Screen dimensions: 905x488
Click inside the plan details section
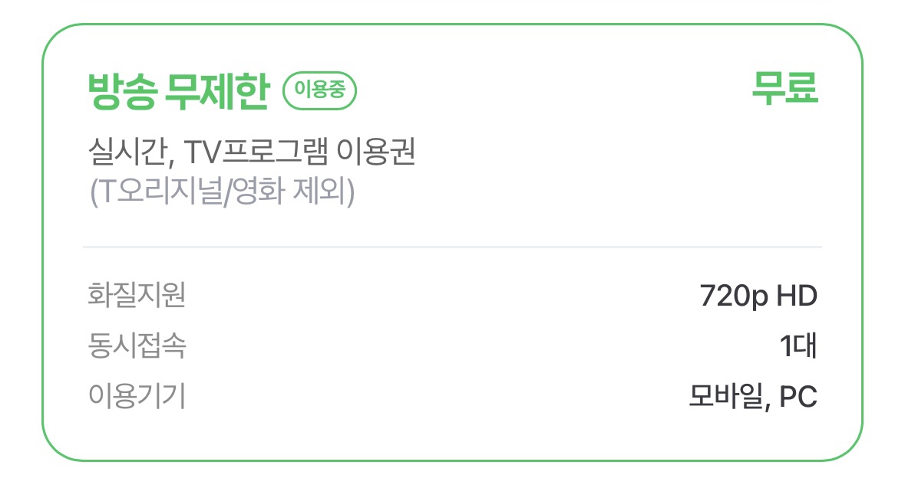coord(453,343)
